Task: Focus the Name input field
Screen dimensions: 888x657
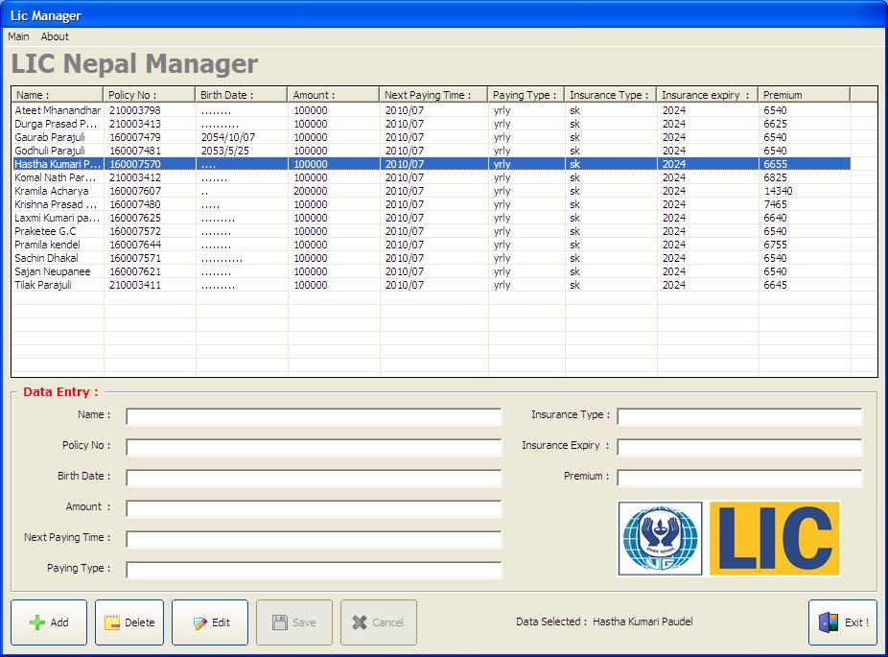Action: point(314,416)
